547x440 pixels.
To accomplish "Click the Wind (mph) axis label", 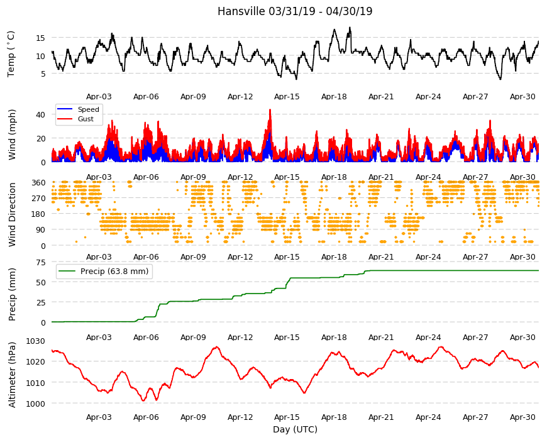I will (x=12, y=135).
